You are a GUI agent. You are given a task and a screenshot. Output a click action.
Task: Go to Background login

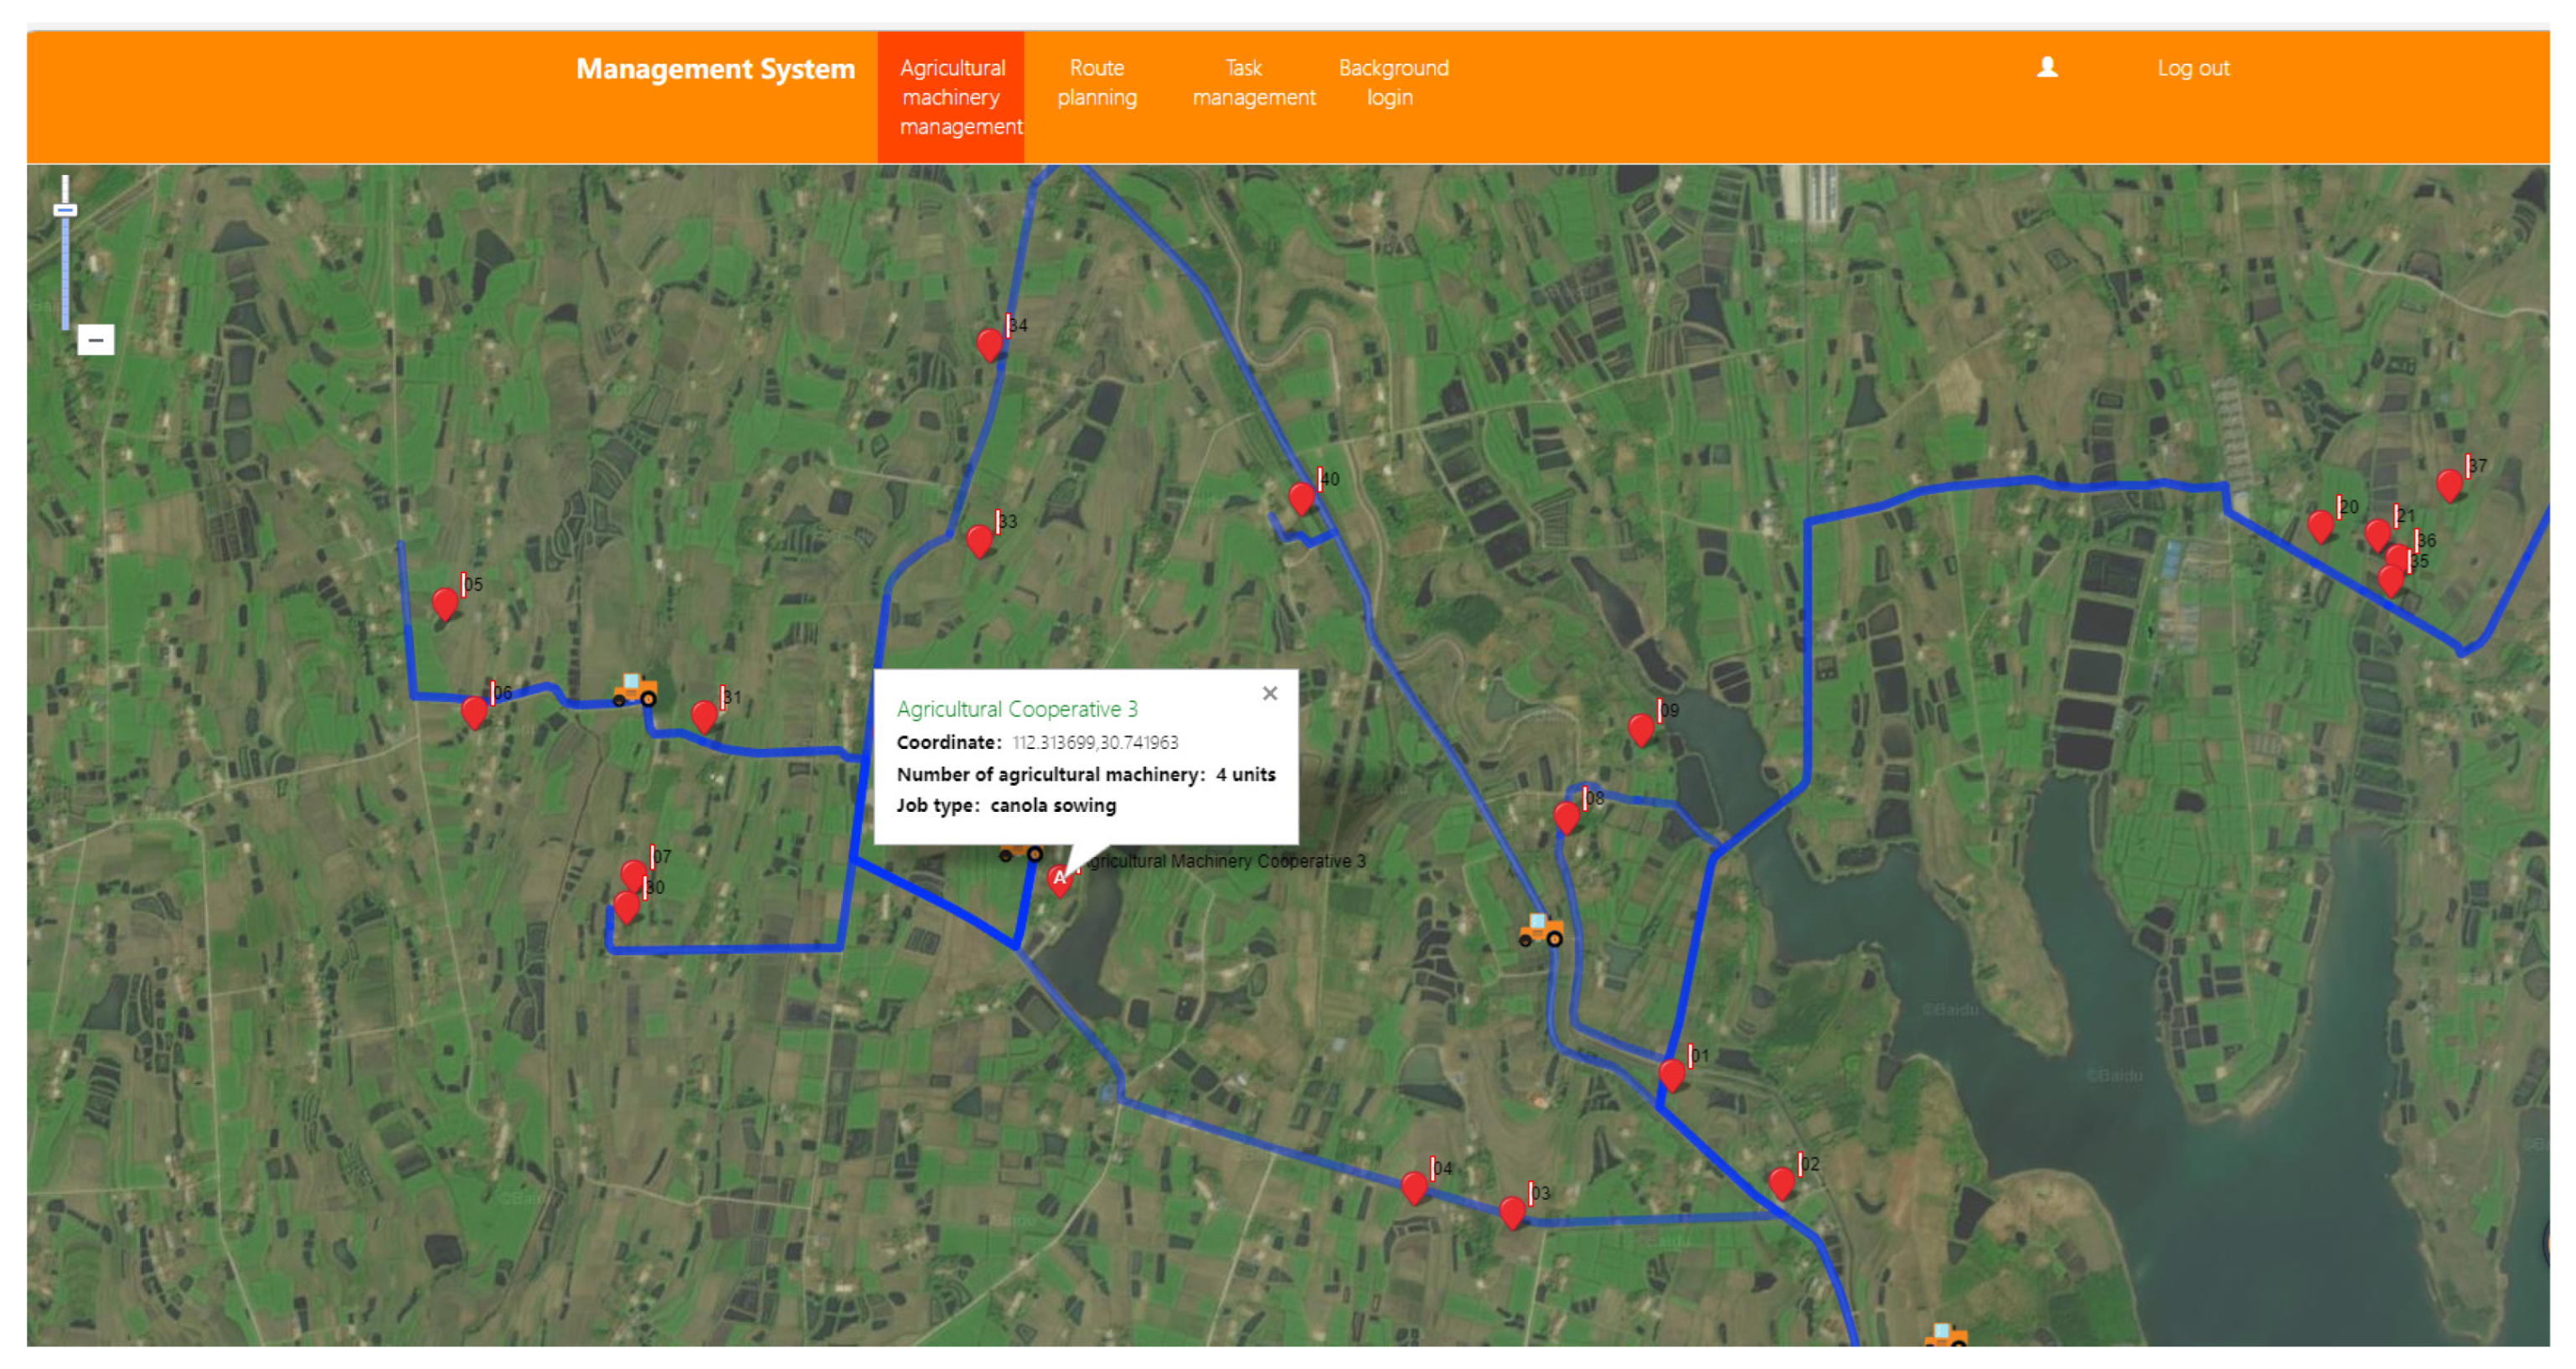click(1392, 83)
